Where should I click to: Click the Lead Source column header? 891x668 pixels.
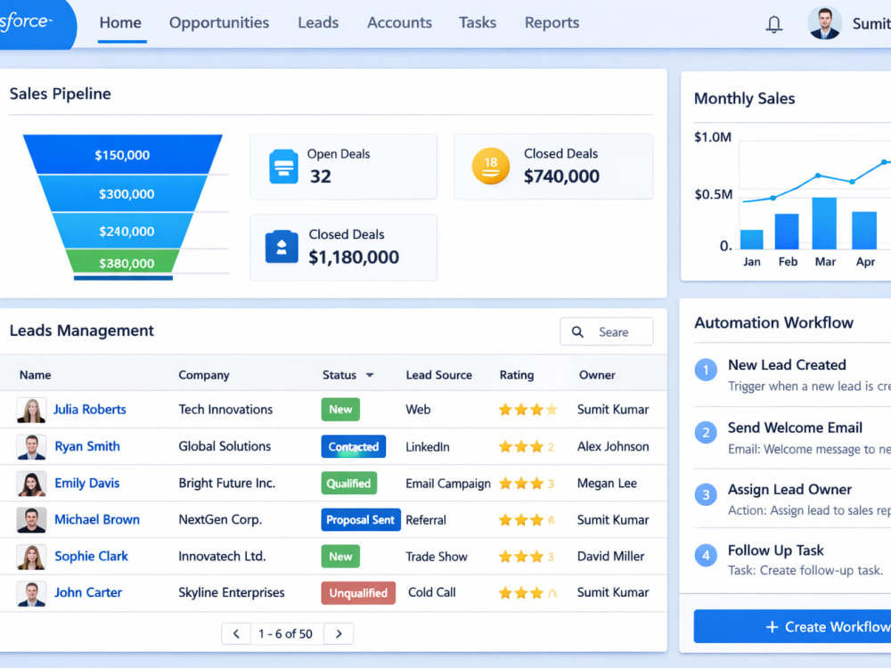tap(438, 375)
